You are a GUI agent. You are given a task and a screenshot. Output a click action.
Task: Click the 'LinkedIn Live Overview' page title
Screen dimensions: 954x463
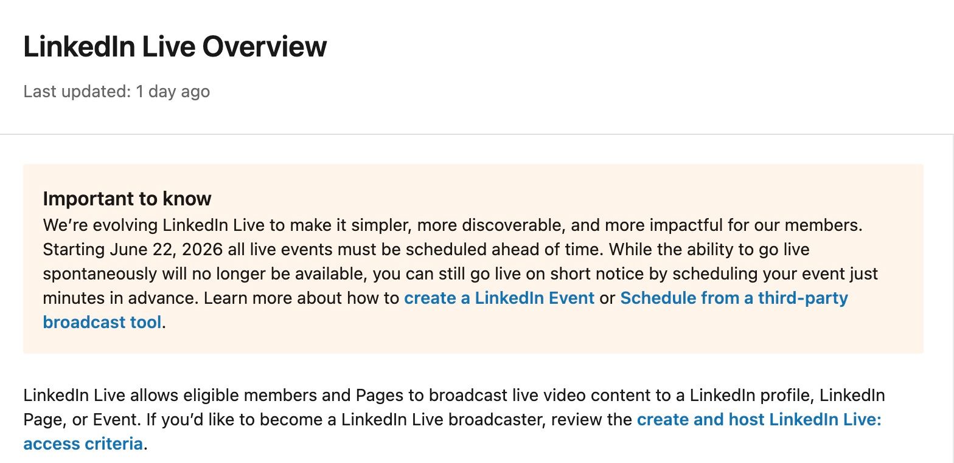[x=175, y=47]
